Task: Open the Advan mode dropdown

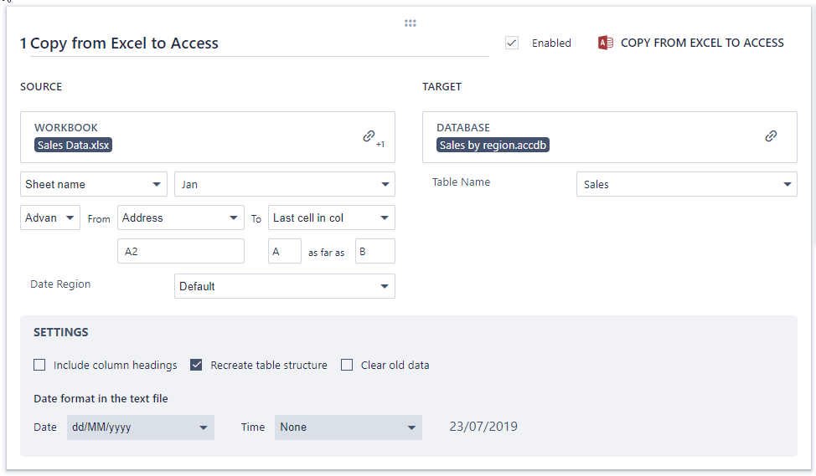Action: (49, 218)
